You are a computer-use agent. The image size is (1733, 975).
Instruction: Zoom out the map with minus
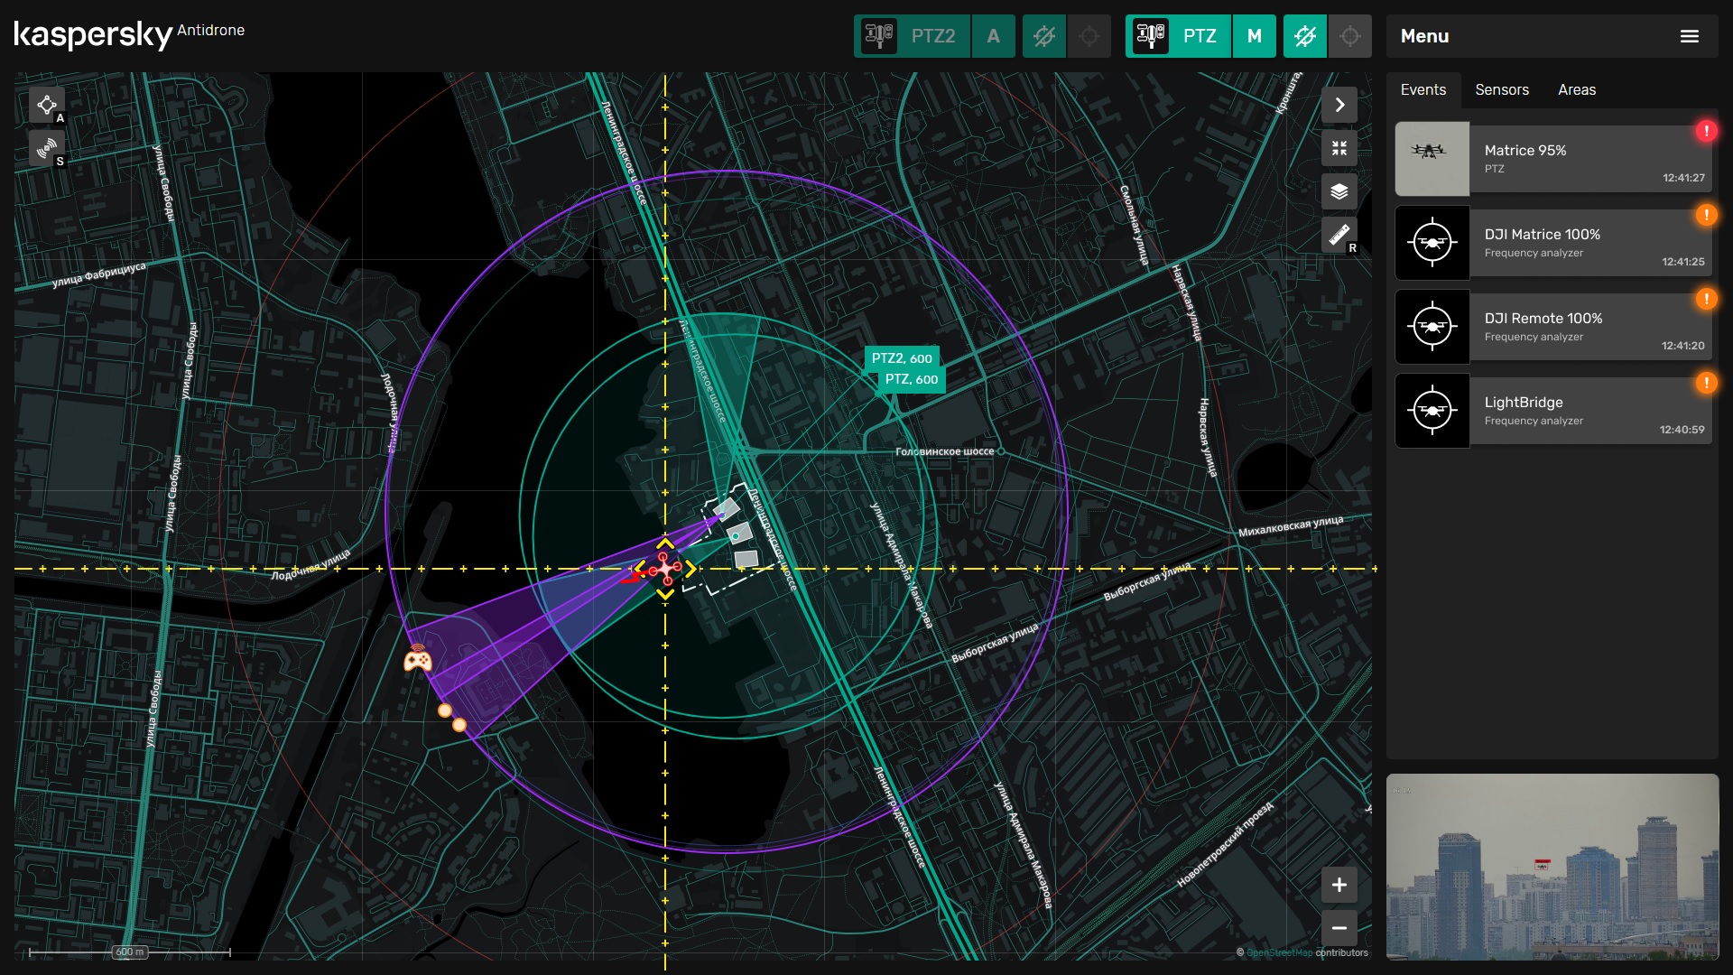point(1339,928)
